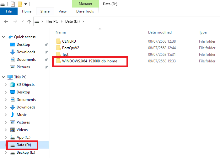Image resolution: width=220 pixels, height=158 pixels.
Task: Click date 08/07/2568 12:38 of CENLRU
Action: pyautogui.click(x=162, y=41)
